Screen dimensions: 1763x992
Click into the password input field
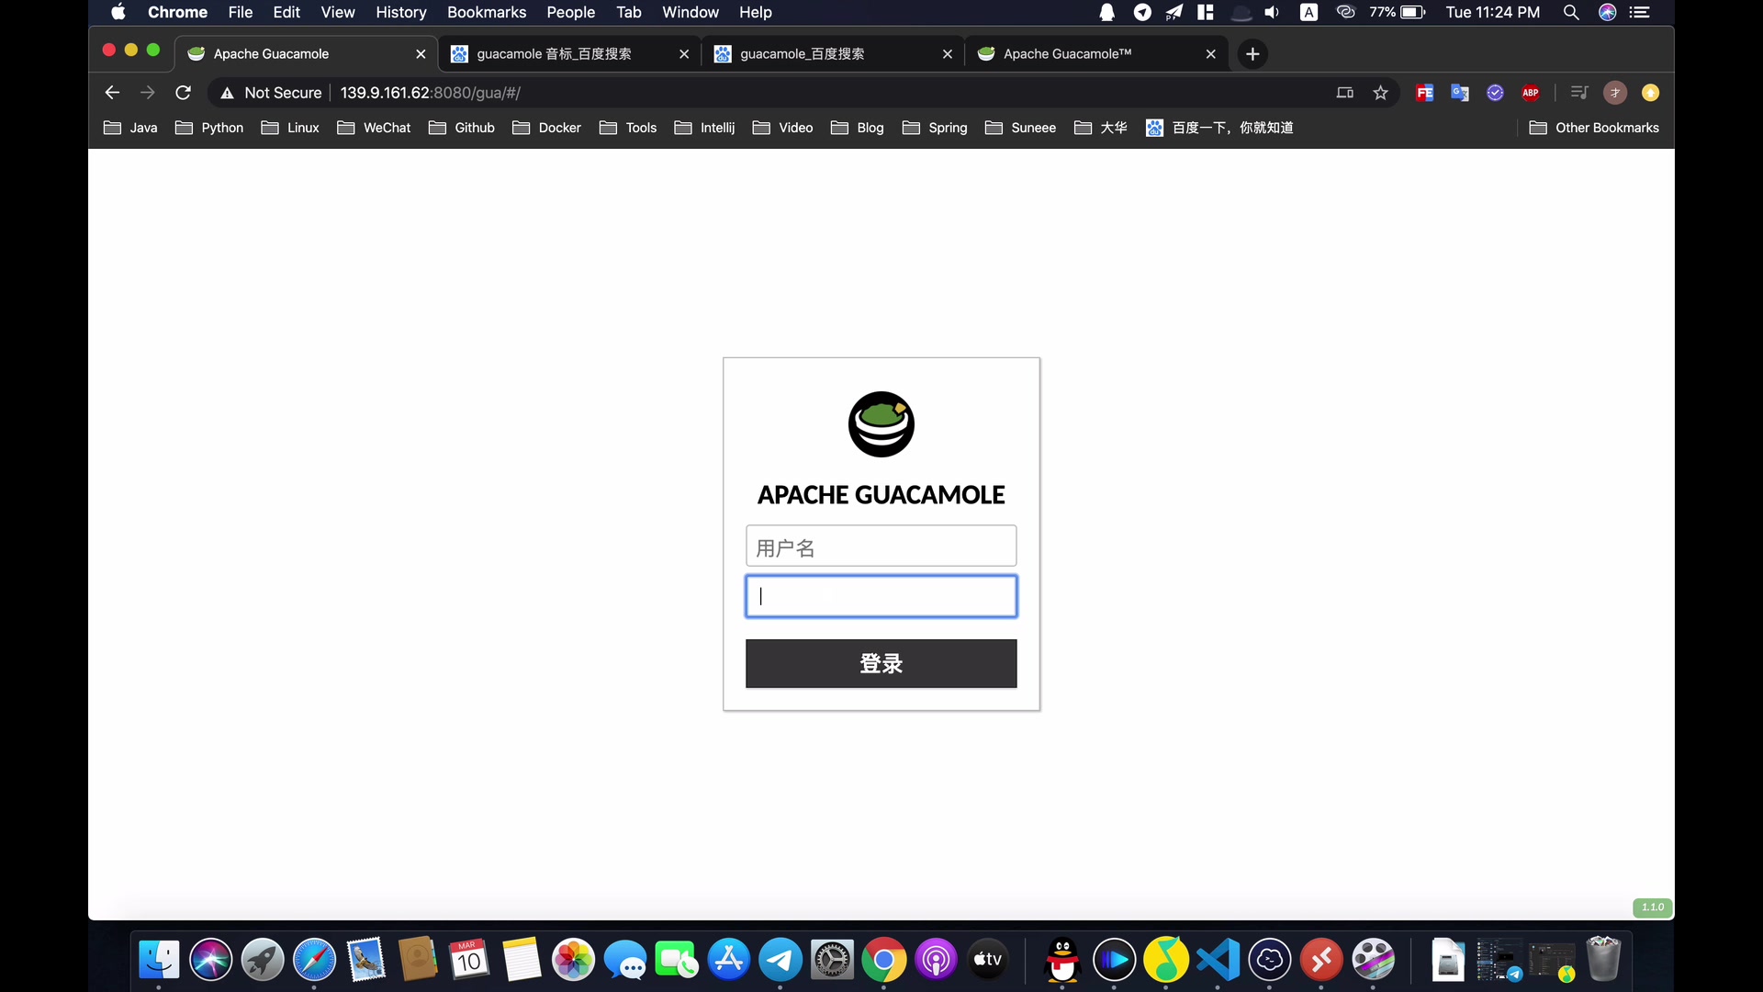[x=881, y=596]
